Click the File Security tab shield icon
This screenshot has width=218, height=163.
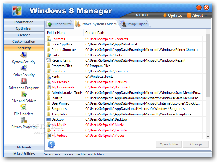(x=49, y=24)
